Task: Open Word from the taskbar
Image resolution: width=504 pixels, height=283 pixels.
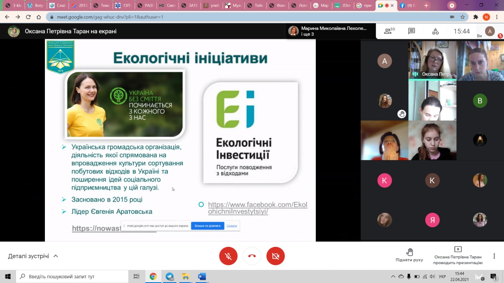Action: [202, 276]
